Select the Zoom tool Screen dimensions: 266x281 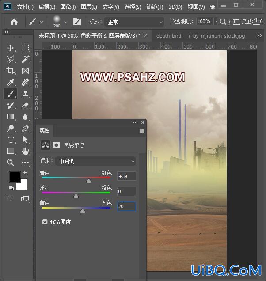pyautogui.click(x=11, y=163)
